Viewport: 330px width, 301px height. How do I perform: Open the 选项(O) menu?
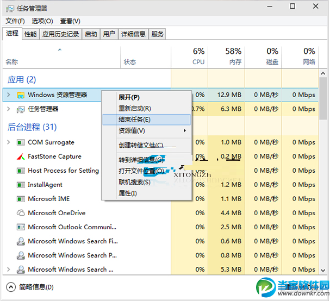[x=42, y=21]
